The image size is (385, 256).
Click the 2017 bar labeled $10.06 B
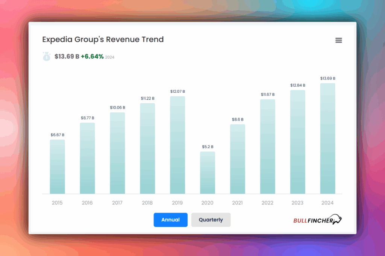[117, 153]
